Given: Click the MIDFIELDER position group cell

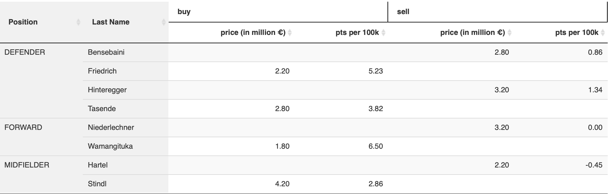Looking at the screenshot, I should [27, 165].
